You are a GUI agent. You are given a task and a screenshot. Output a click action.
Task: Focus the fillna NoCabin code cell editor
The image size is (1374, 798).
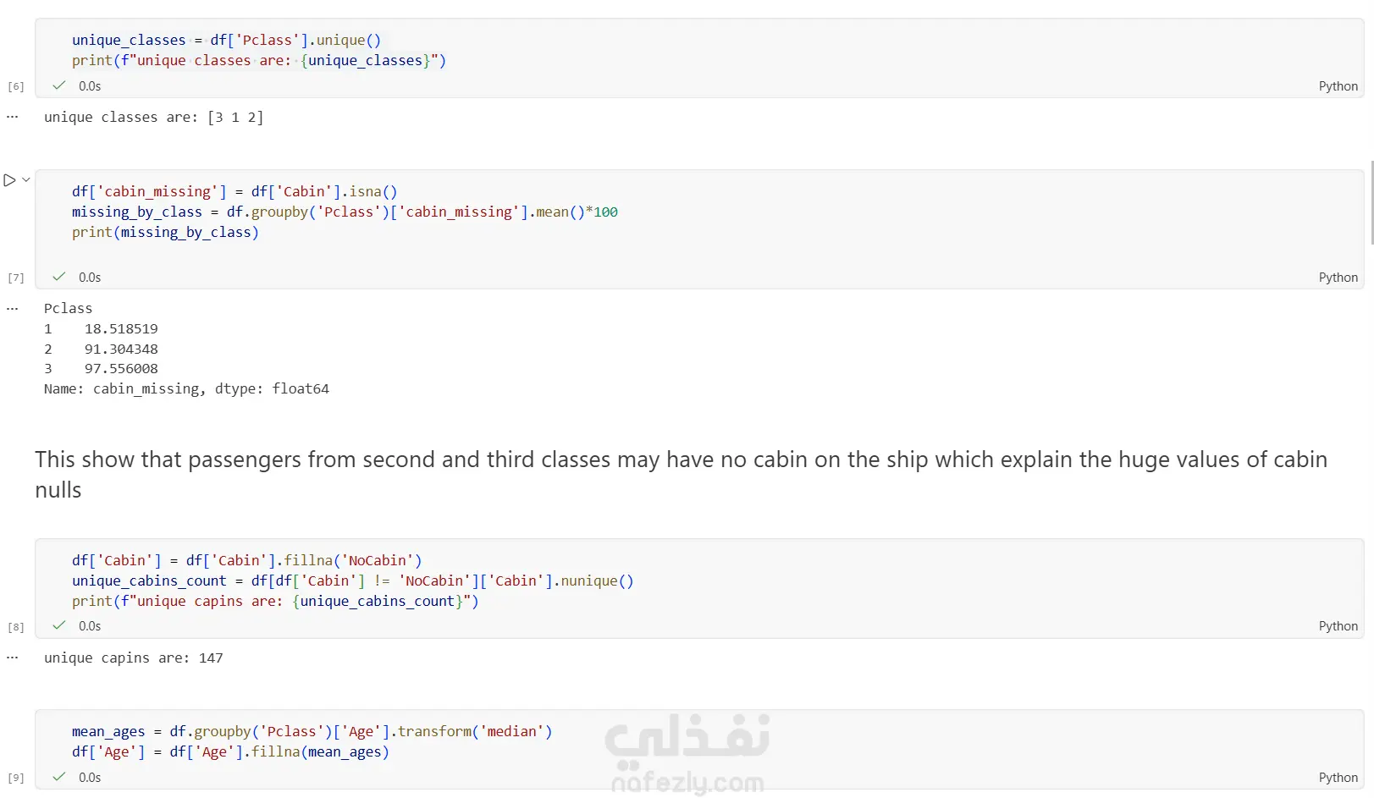pyautogui.click(x=699, y=581)
